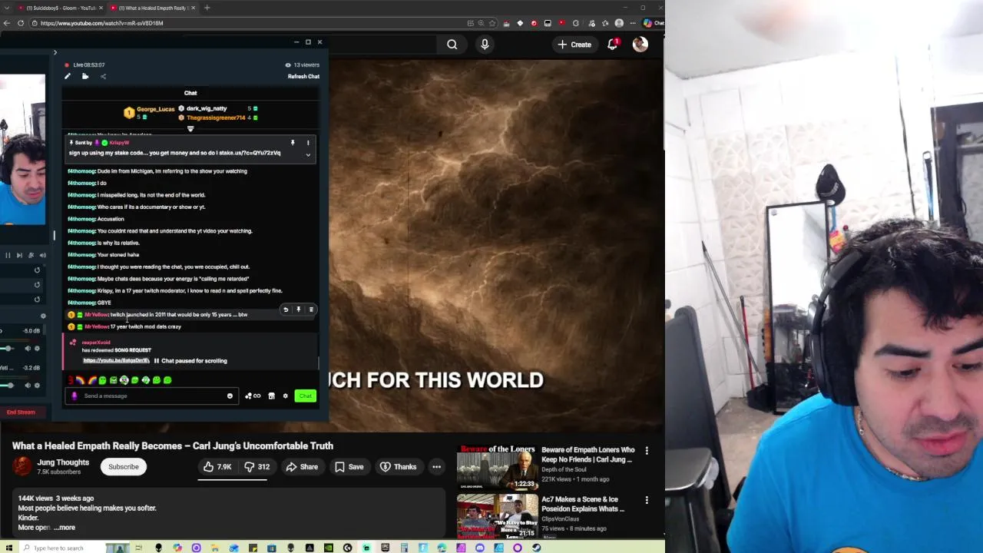
Task: Open the browser Chat copilot button
Action: tap(654, 23)
